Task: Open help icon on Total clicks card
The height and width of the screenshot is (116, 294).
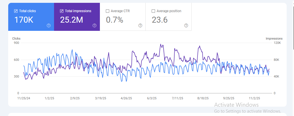Action: [49, 25]
